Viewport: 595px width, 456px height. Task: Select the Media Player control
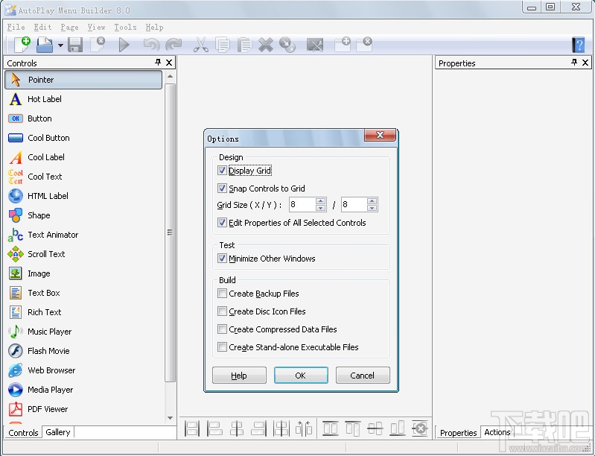click(83, 390)
